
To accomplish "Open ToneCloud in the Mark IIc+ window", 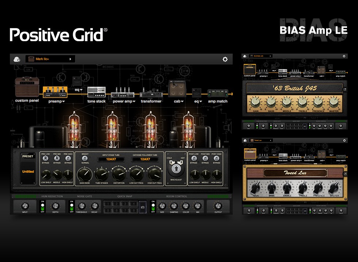I will tap(17, 59).
